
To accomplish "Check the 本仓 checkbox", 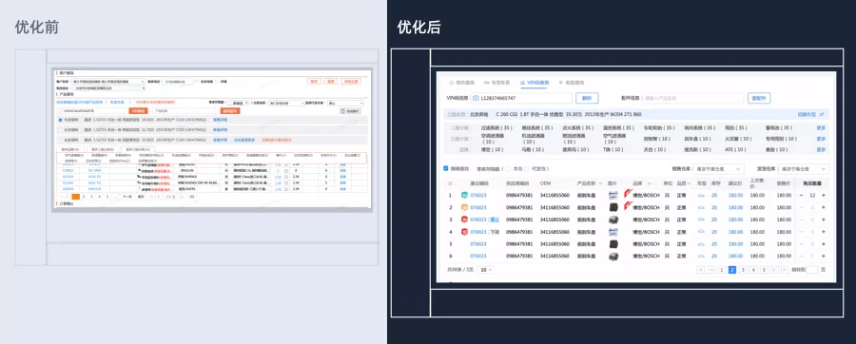I will 509,169.
